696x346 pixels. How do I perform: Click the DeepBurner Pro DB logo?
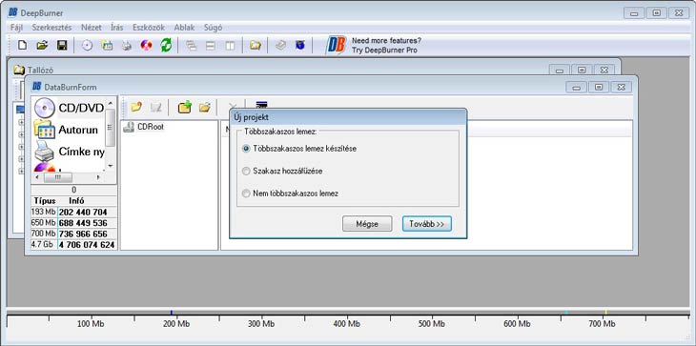click(336, 45)
